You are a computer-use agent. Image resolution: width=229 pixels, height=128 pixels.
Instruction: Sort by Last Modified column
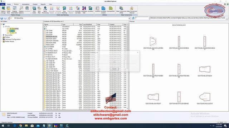[x=89, y=25]
